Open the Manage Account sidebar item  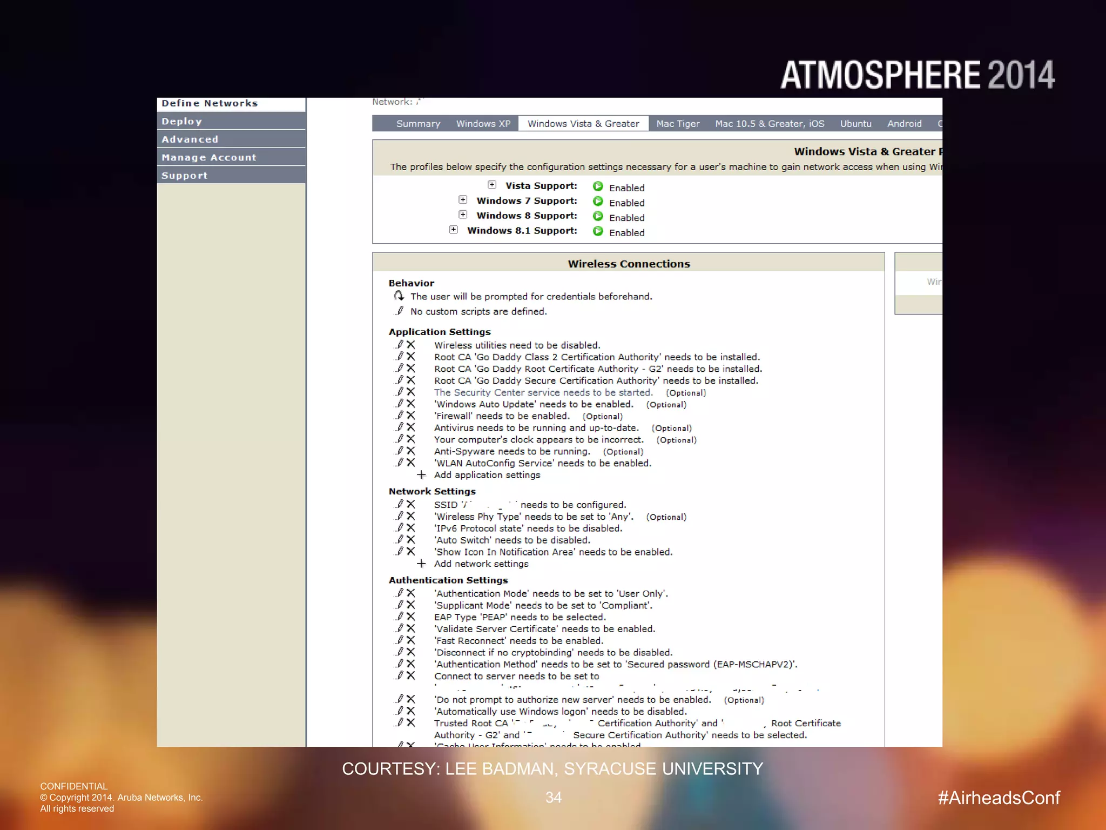click(209, 157)
